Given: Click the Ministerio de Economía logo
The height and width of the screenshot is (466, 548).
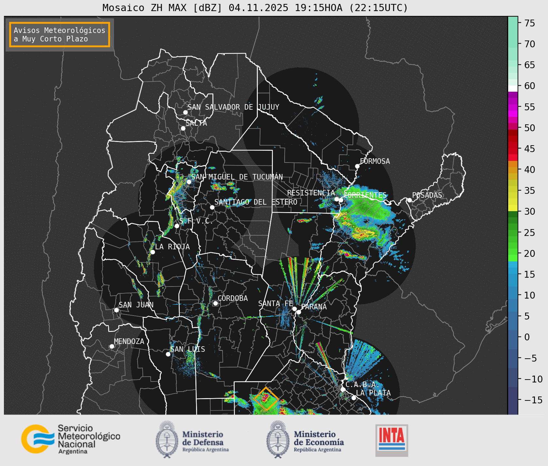Looking at the screenshot, I should (305, 440).
